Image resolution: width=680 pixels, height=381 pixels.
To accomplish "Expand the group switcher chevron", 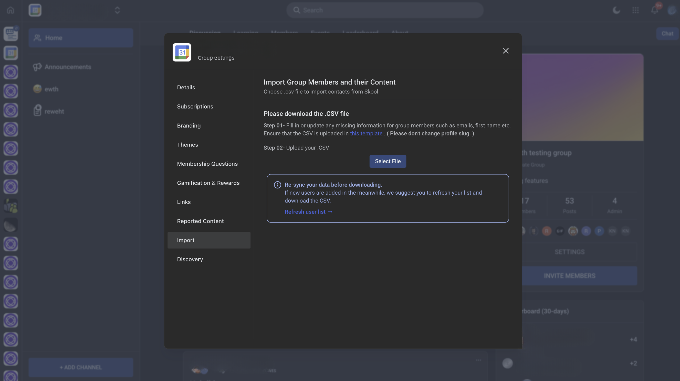I will pyautogui.click(x=117, y=10).
